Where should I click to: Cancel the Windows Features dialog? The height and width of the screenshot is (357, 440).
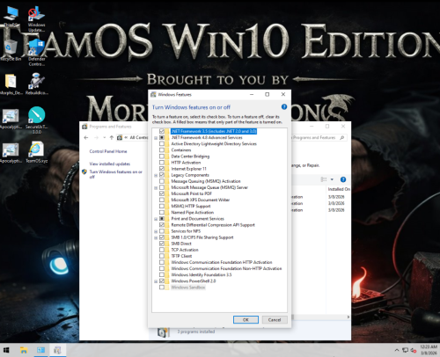click(x=275, y=320)
